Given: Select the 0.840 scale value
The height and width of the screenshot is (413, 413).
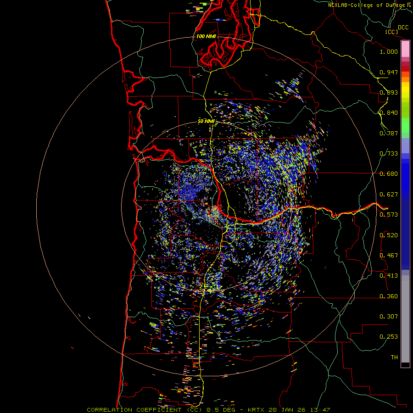Looking at the screenshot, I should (x=389, y=113).
